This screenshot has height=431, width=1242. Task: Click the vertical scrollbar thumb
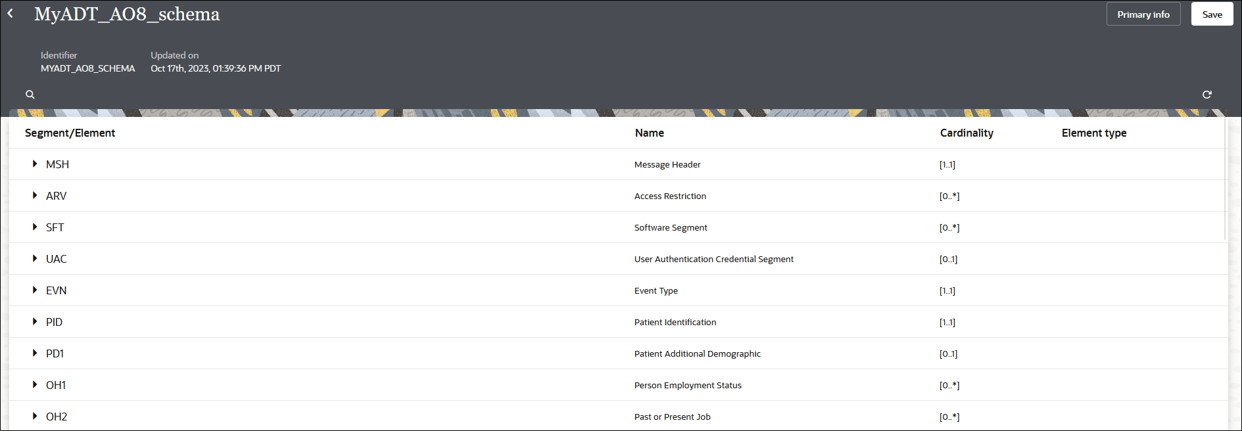[x=1226, y=179]
